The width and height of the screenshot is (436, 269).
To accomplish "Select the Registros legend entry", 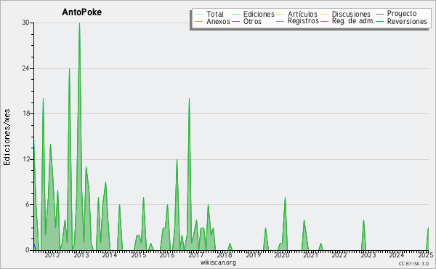I will pos(303,21).
